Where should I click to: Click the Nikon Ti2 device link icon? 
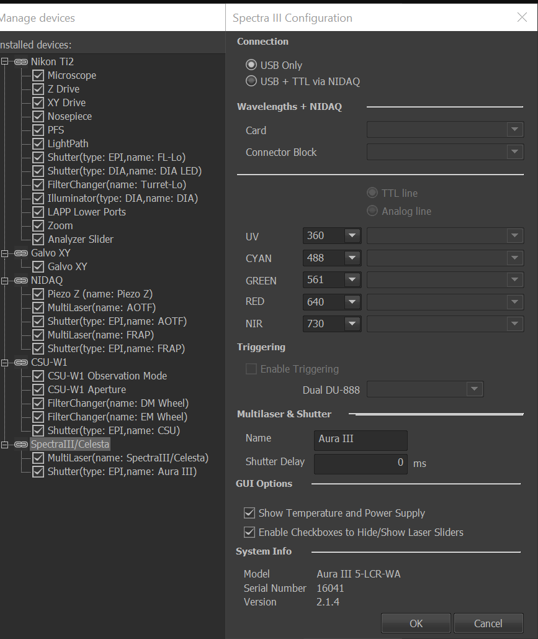20,61
